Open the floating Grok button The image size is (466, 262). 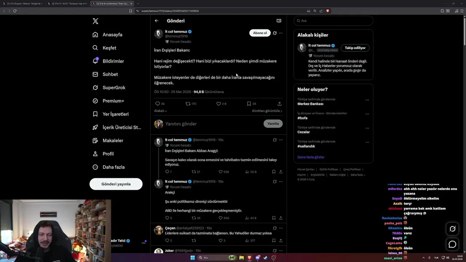pos(453,229)
